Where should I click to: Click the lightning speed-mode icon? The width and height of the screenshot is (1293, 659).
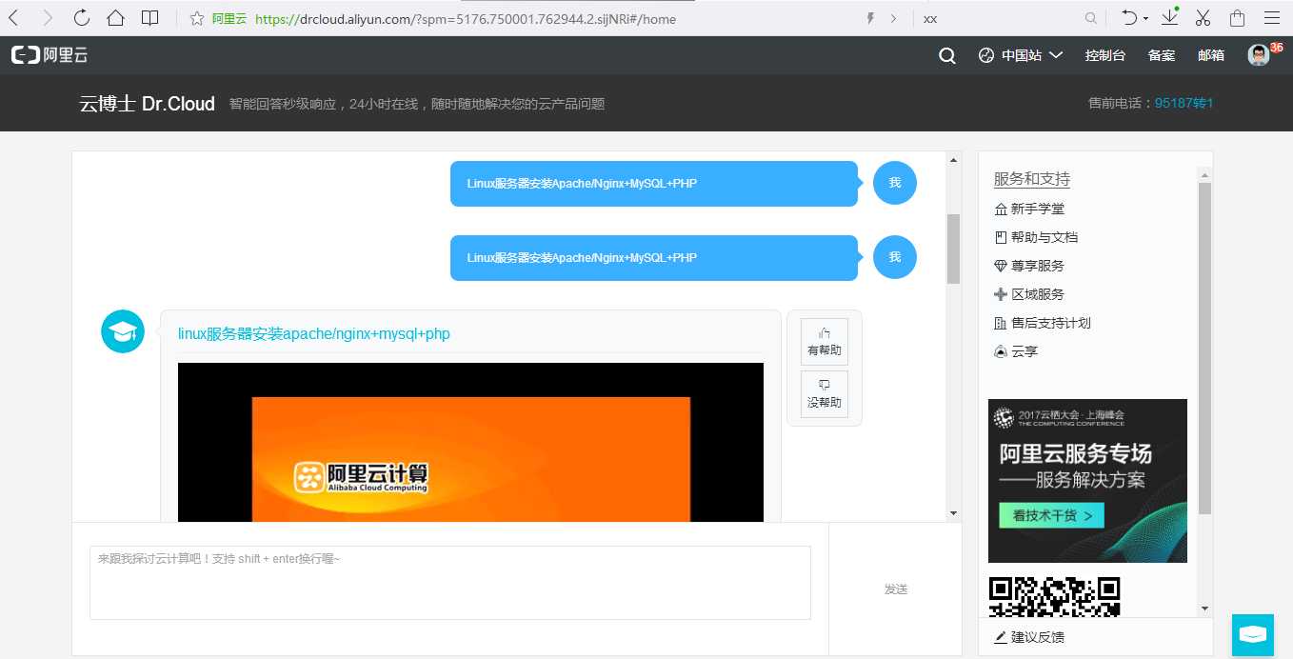(x=870, y=18)
